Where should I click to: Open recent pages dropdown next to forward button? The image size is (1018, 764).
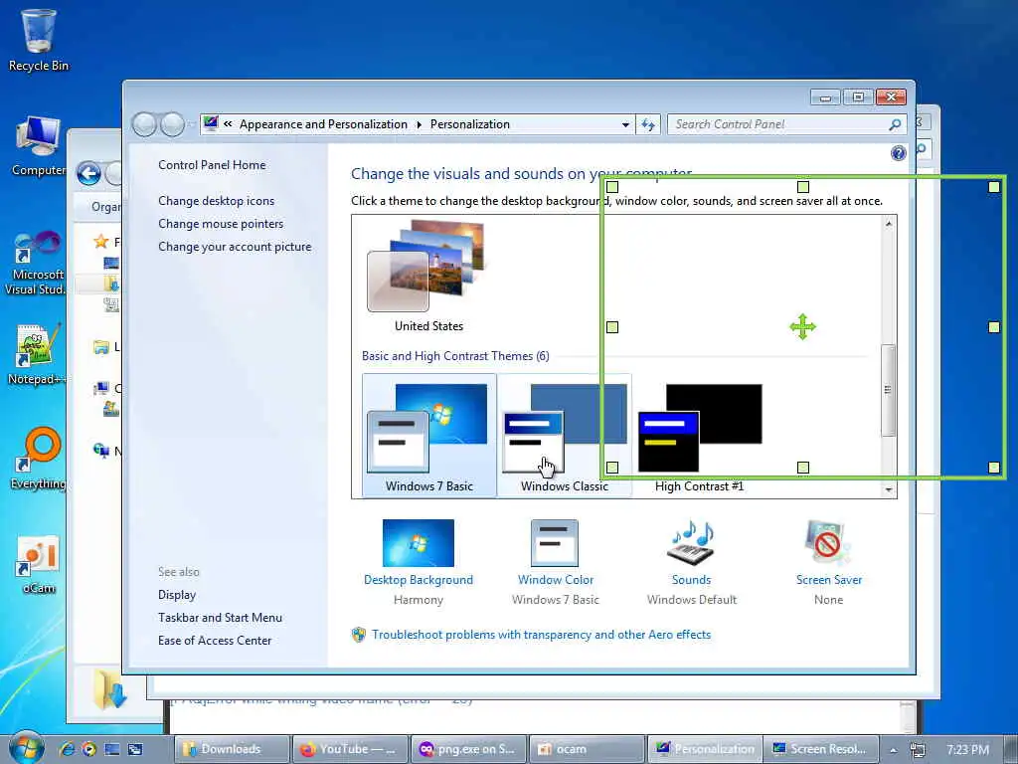coord(192,123)
